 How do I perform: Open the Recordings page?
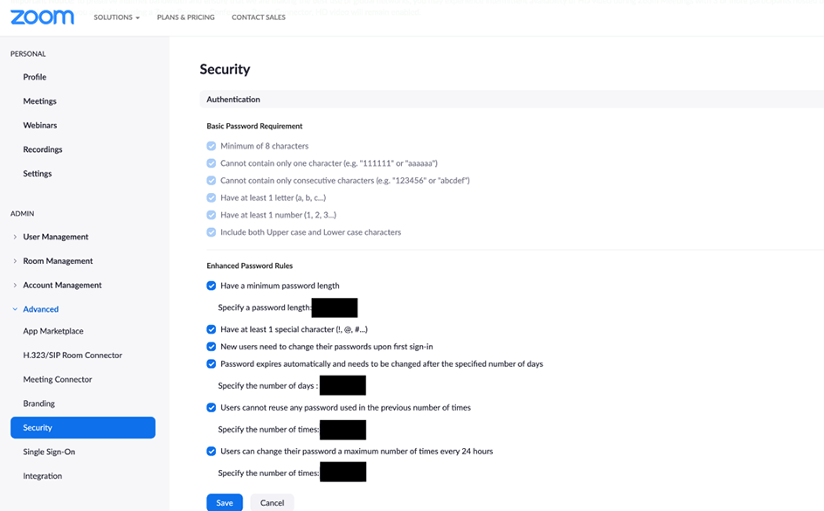click(x=43, y=149)
